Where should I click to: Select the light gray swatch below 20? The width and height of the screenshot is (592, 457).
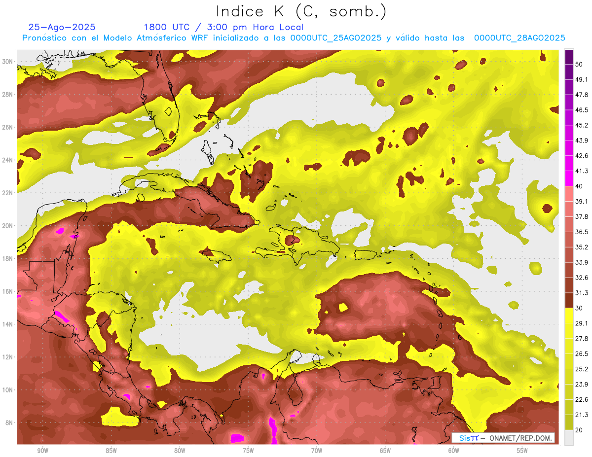click(569, 438)
